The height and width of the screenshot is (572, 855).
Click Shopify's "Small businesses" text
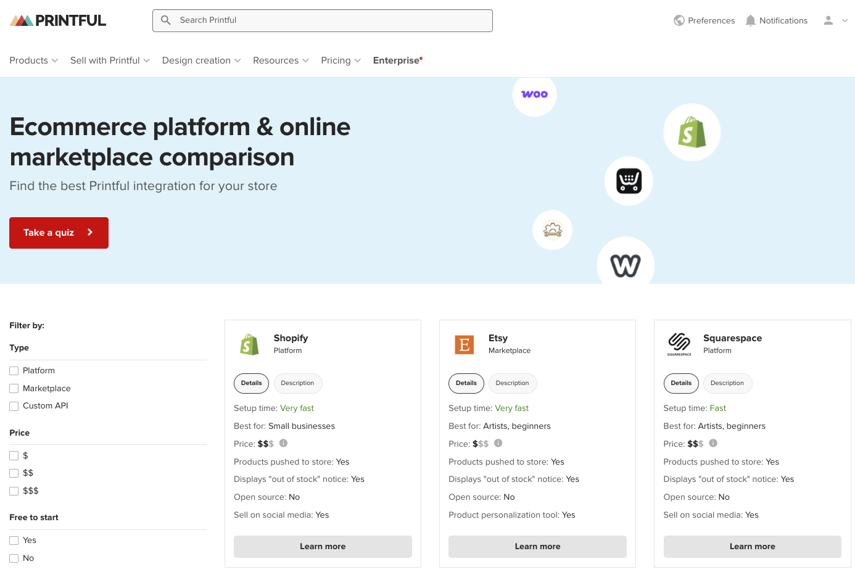click(x=302, y=426)
